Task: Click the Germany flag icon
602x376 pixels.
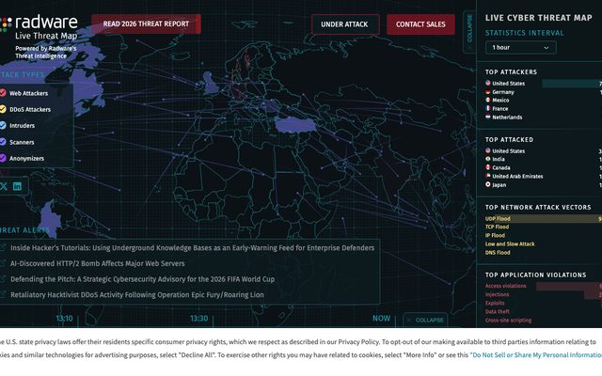Action: click(488, 92)
